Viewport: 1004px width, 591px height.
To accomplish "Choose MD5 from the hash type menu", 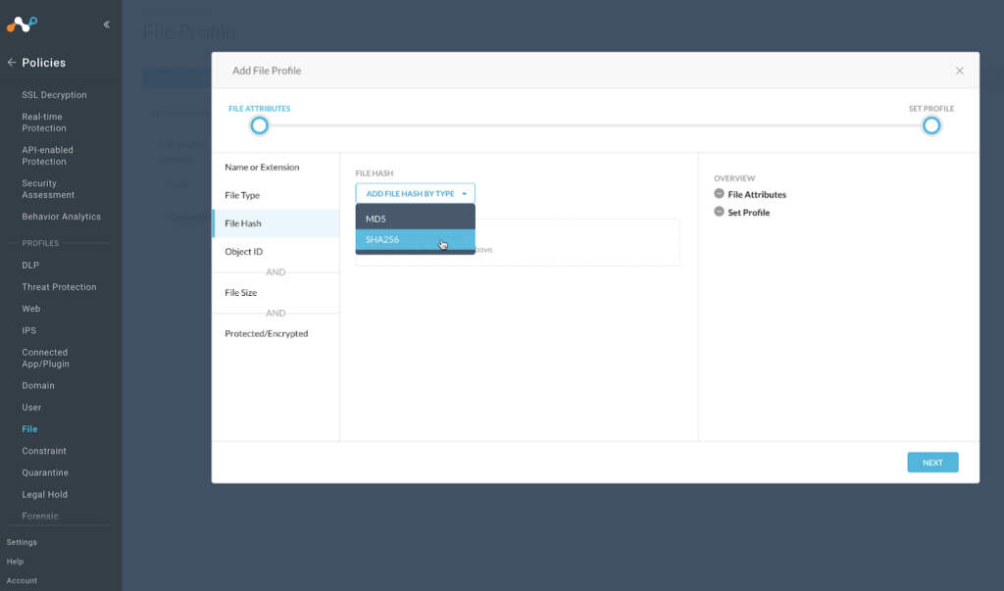I will point(415,219).
